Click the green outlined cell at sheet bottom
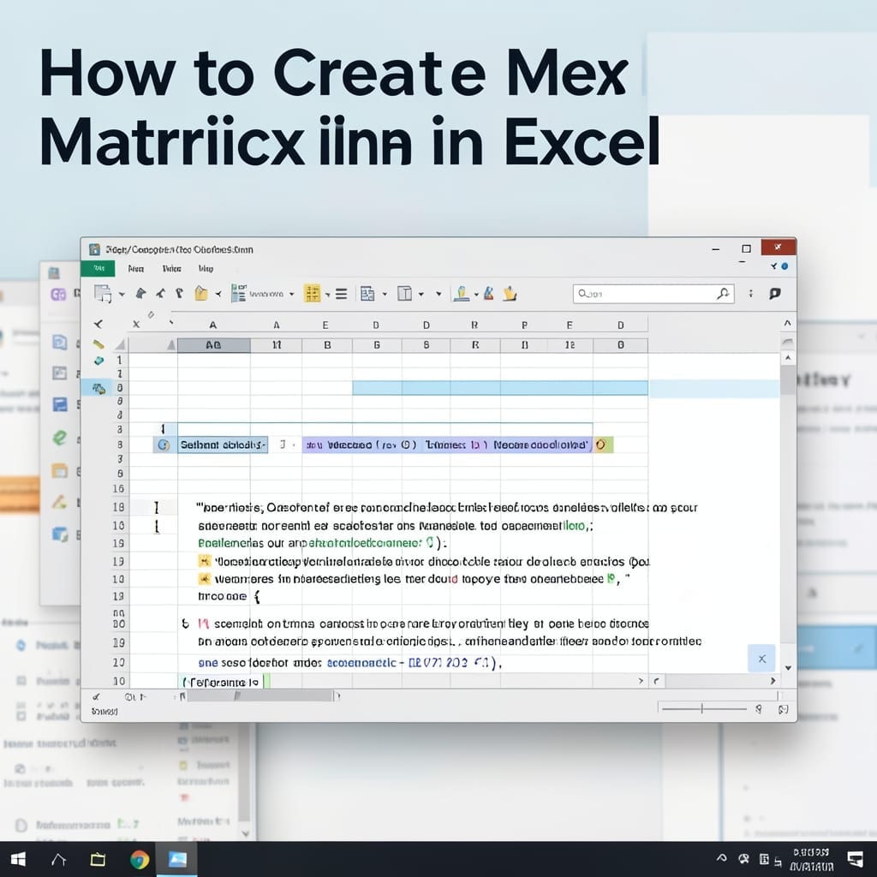Screen dimensions: 877x877 224,682
